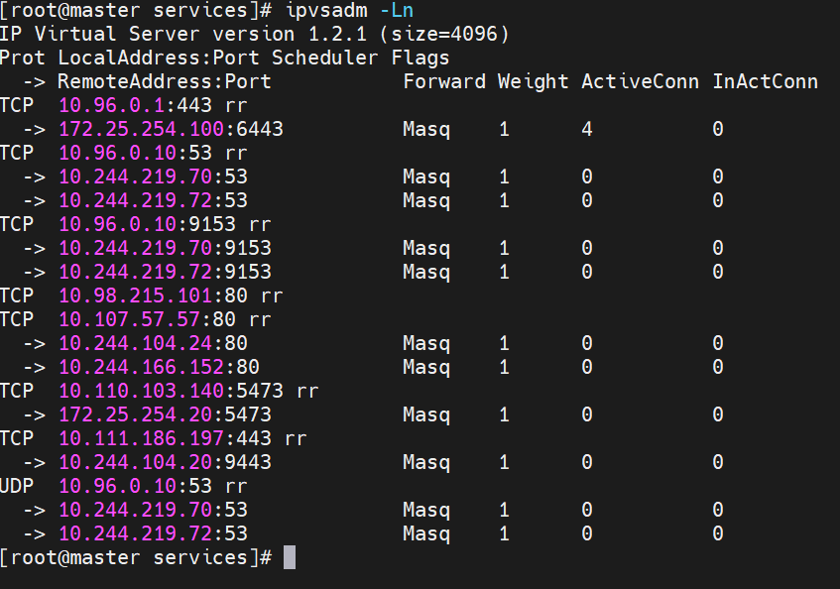Select the backend 10.244.104.24:80

153,343
